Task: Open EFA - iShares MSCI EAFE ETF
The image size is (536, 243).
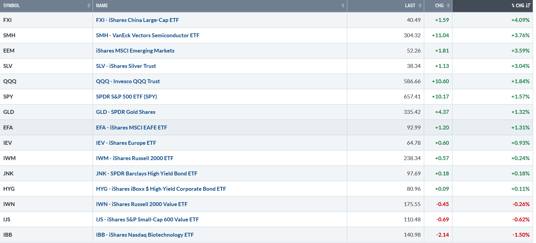Action: tap(131, 128)
